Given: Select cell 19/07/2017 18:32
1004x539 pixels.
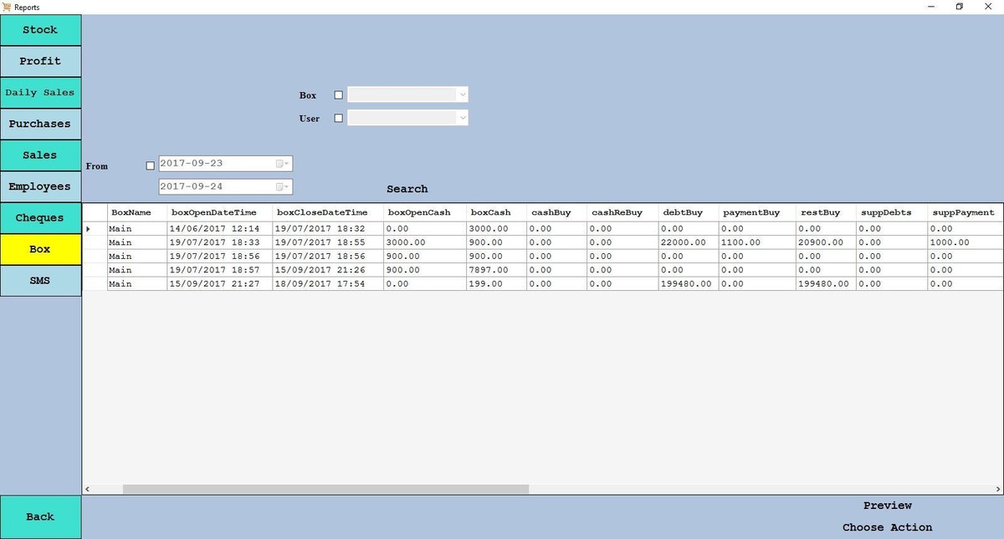Looking at the screenshot, I should [328, 228].
